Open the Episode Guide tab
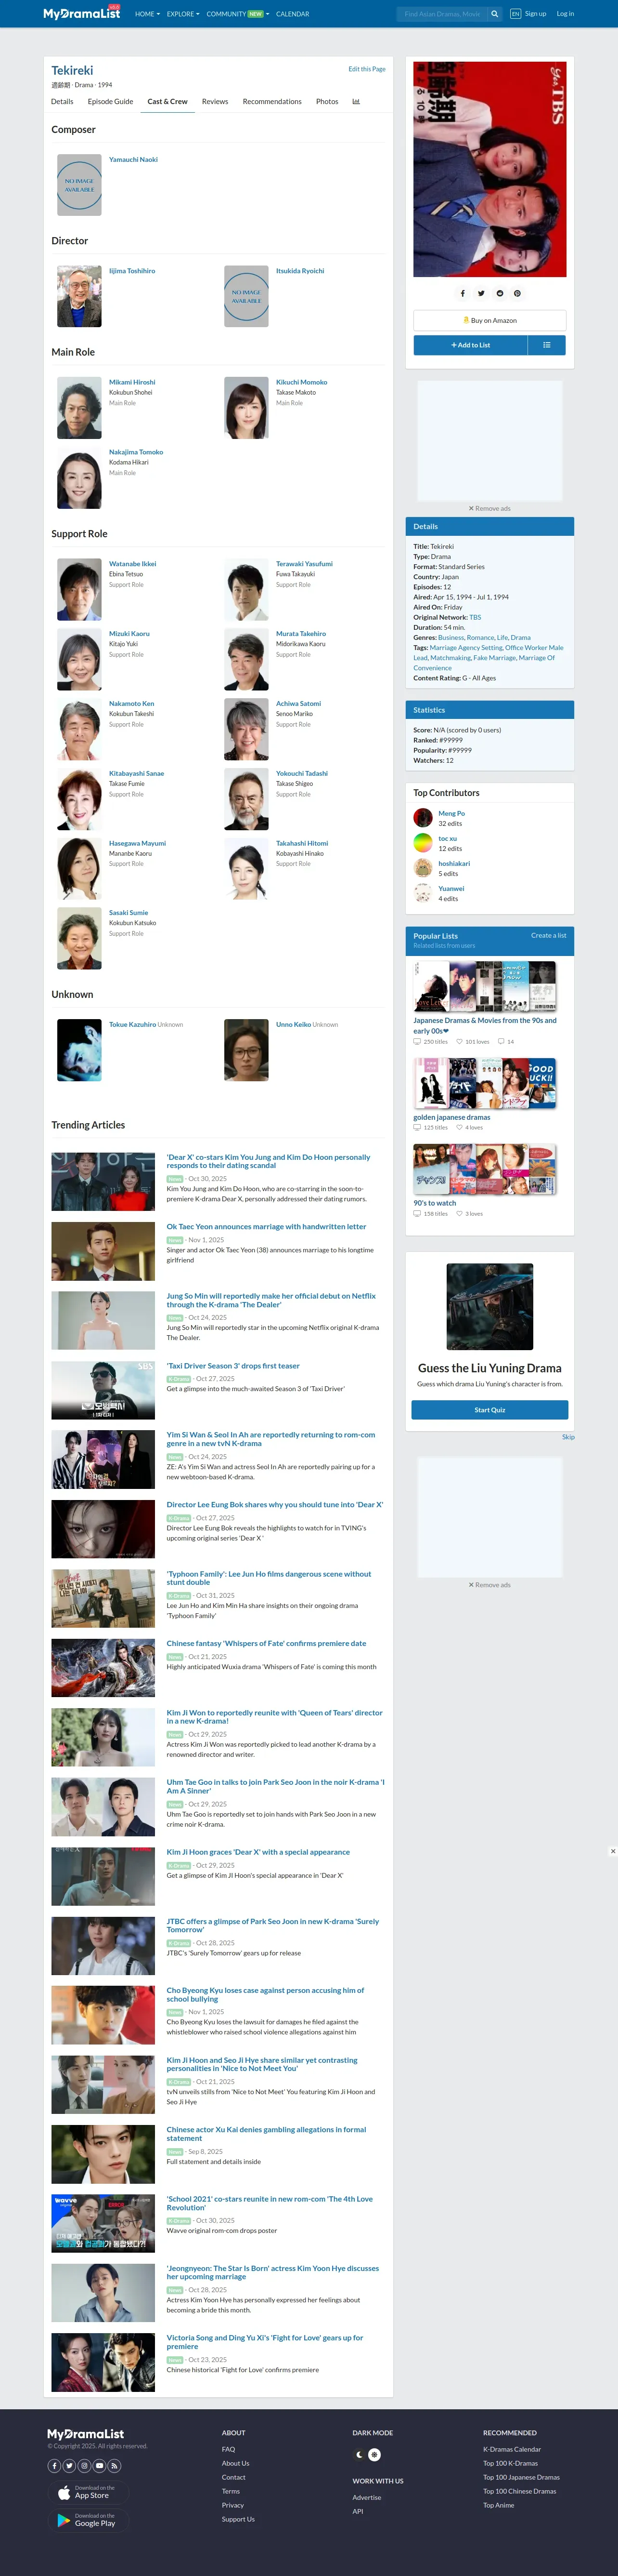Viewport: 618px width, 2576px height. [110, 101]
